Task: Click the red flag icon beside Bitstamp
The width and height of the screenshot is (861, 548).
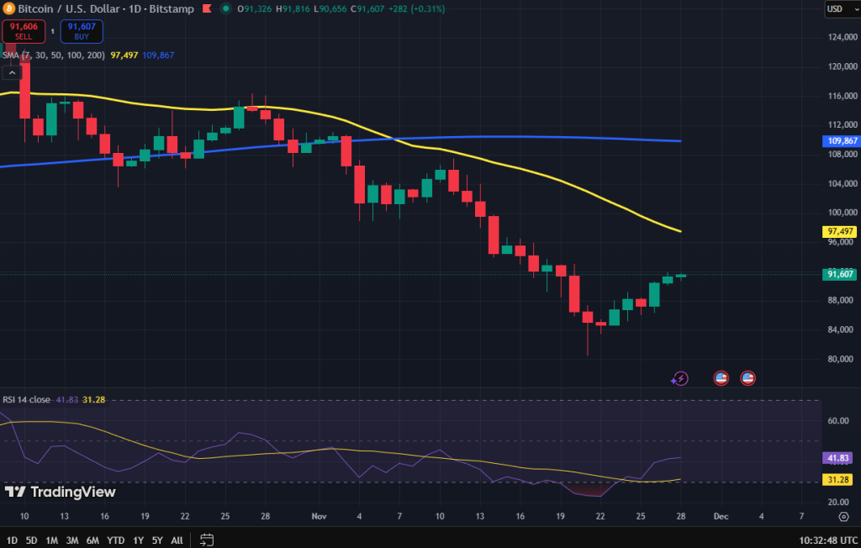Action: tap(207, 8)
